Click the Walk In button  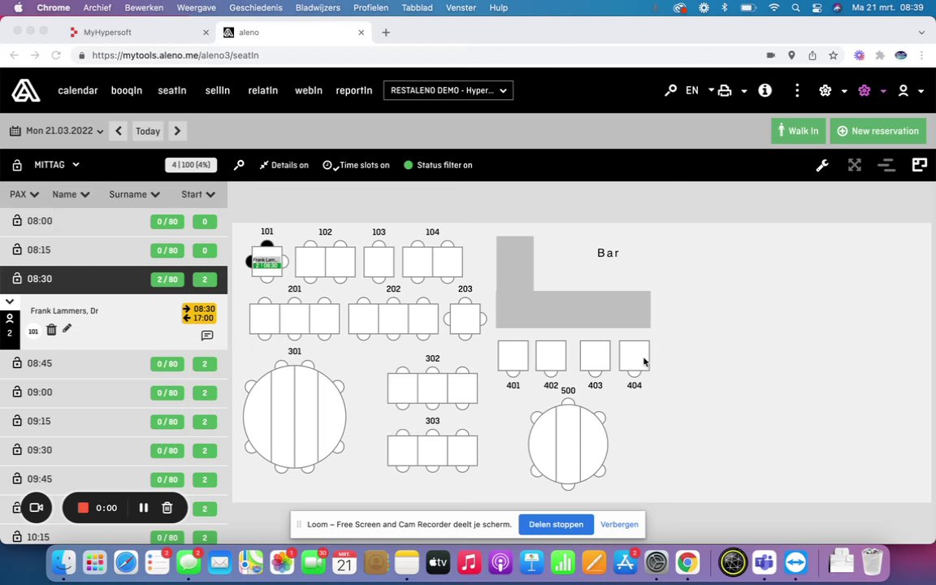click(798, 131)
